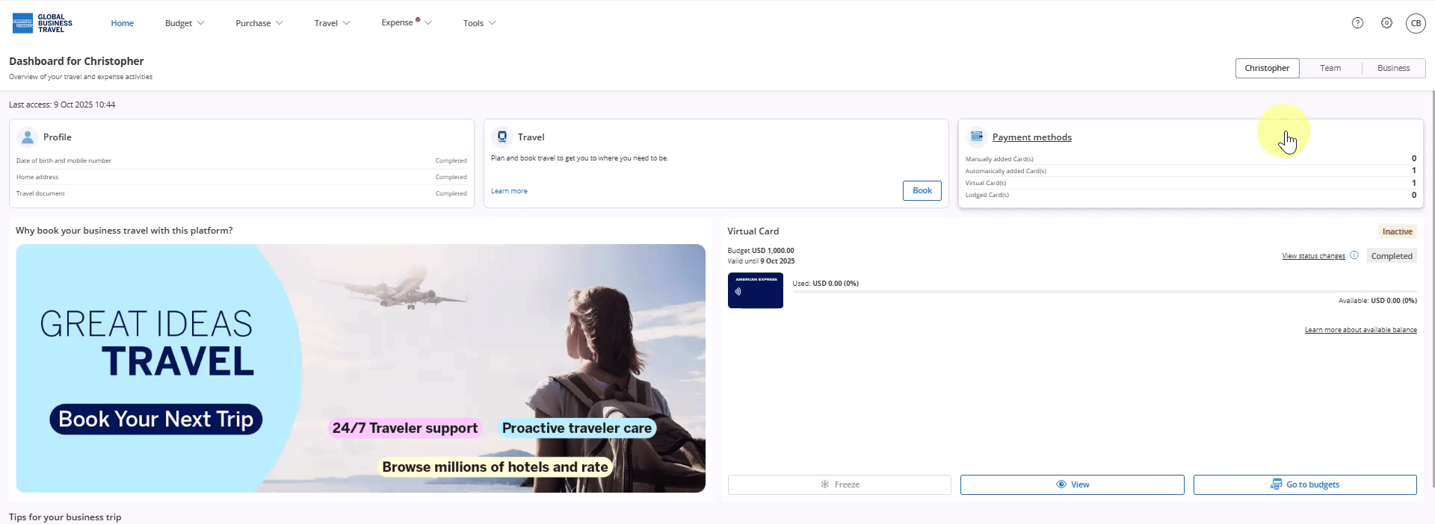Click the Go to budgets button
1435x524 pixels.
[x=1305, y=484]
